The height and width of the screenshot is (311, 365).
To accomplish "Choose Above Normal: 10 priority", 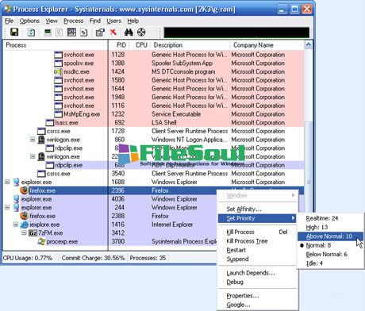I will [329, 236].
